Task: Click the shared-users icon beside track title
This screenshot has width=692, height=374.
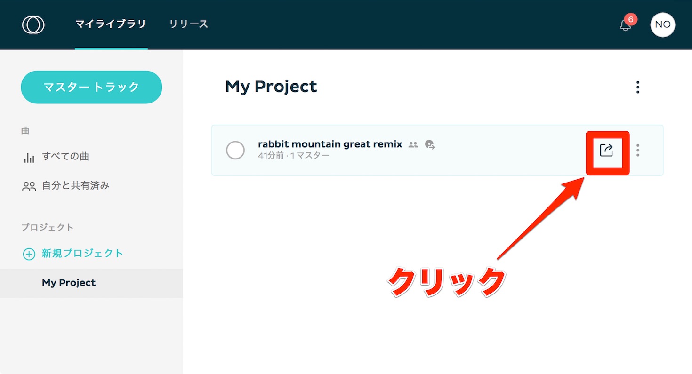Action: point(413,145)
